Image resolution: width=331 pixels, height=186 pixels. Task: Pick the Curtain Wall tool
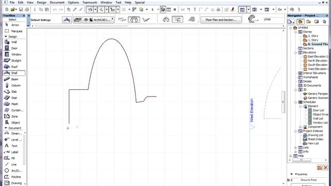[x=14, y=110]
